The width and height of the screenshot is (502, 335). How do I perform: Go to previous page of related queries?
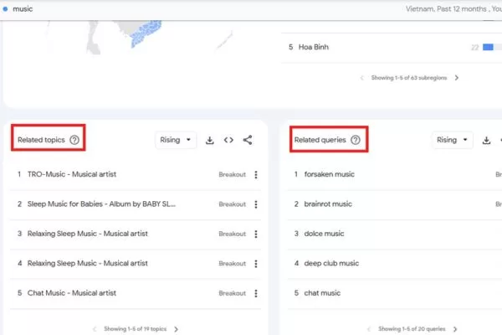(369, 329)
